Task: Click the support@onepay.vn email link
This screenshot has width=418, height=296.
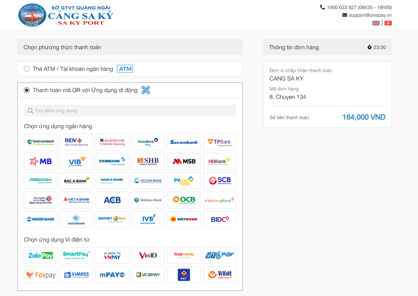Action: pos(370,15)
